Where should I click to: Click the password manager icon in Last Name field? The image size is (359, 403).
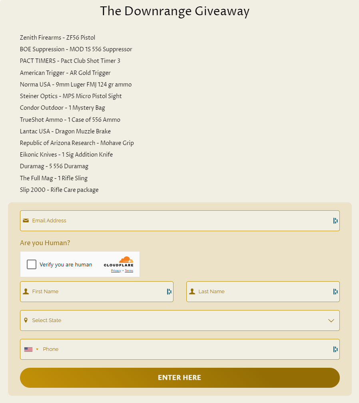335,292
